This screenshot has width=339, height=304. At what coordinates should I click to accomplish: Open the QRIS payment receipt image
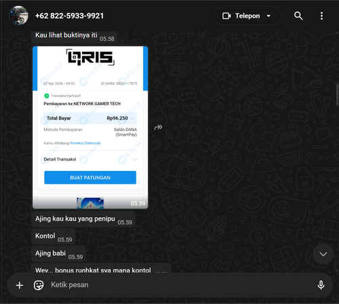(x=90, y=128)
